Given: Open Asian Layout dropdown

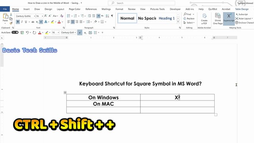Looking at the screenshot, I should pos(244,19).
